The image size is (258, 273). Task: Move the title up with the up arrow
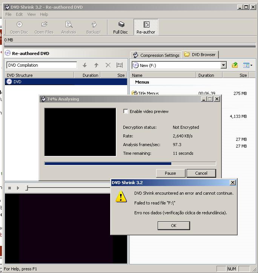tap(96, 65)
